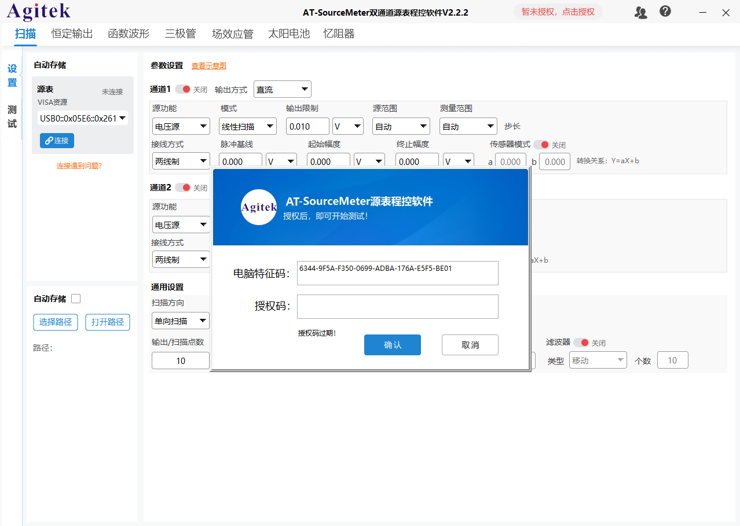Enable the 传感器模式 sensor mode toggle
740x526 pixels.
pyautogui.click(x=540, y=144)
